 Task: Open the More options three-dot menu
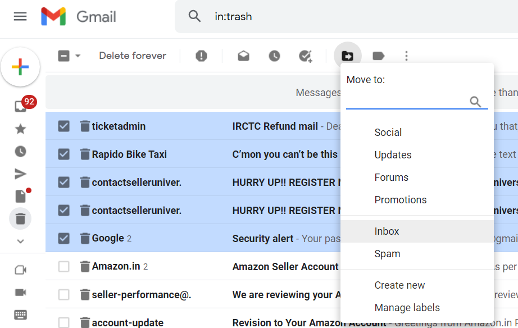(406, 56)
